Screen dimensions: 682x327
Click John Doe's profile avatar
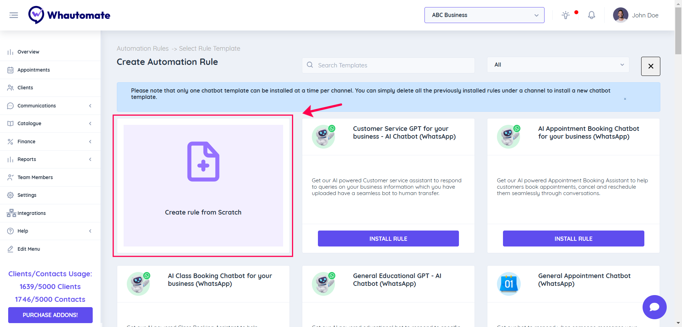pyautogui.click(x=620, y=15)
